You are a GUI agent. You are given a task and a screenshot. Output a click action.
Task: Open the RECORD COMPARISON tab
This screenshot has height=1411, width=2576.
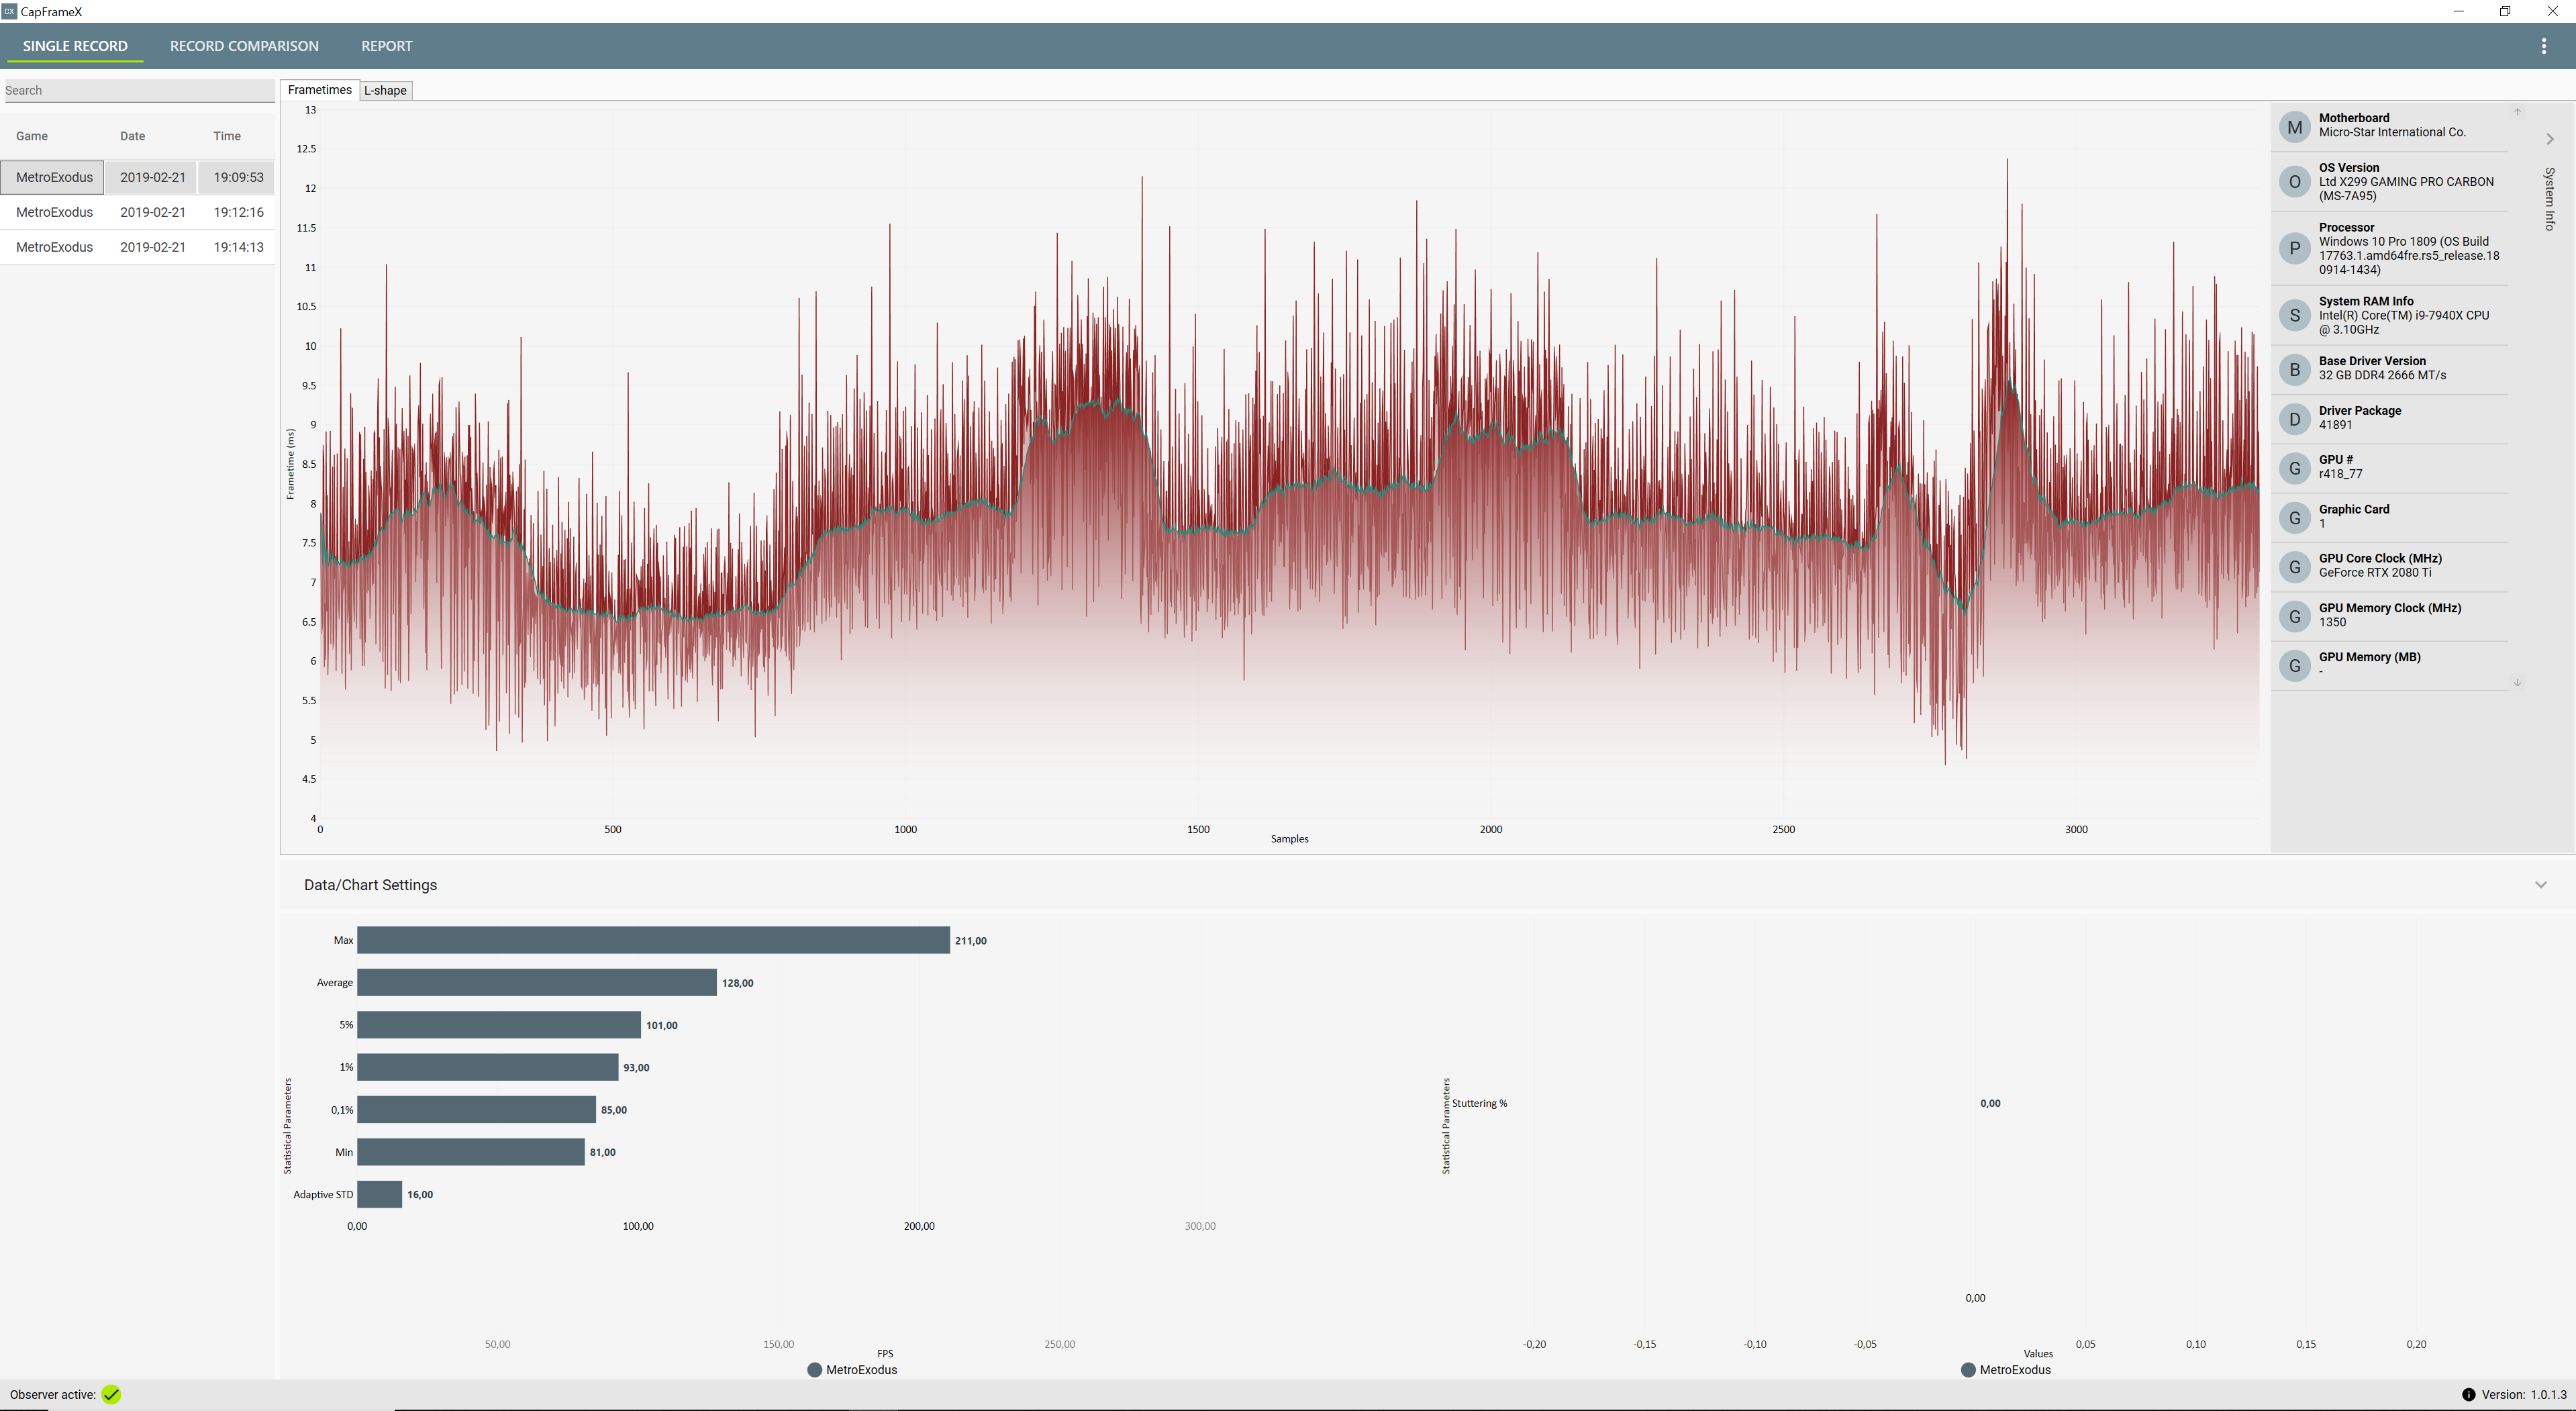244,46
